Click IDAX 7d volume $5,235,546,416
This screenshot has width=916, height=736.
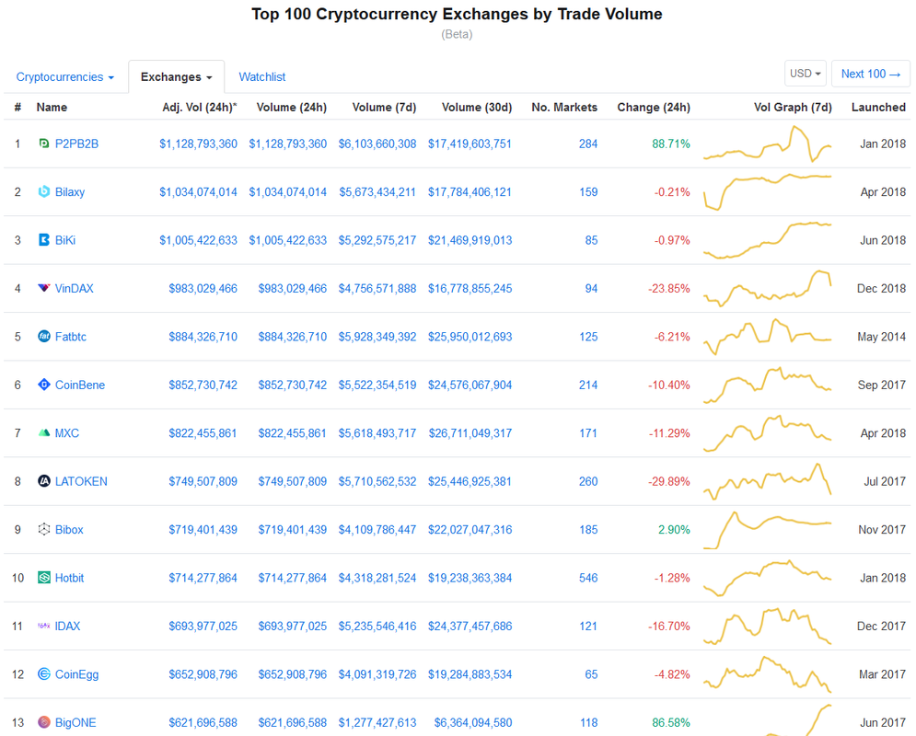click(x=377, y=627)
